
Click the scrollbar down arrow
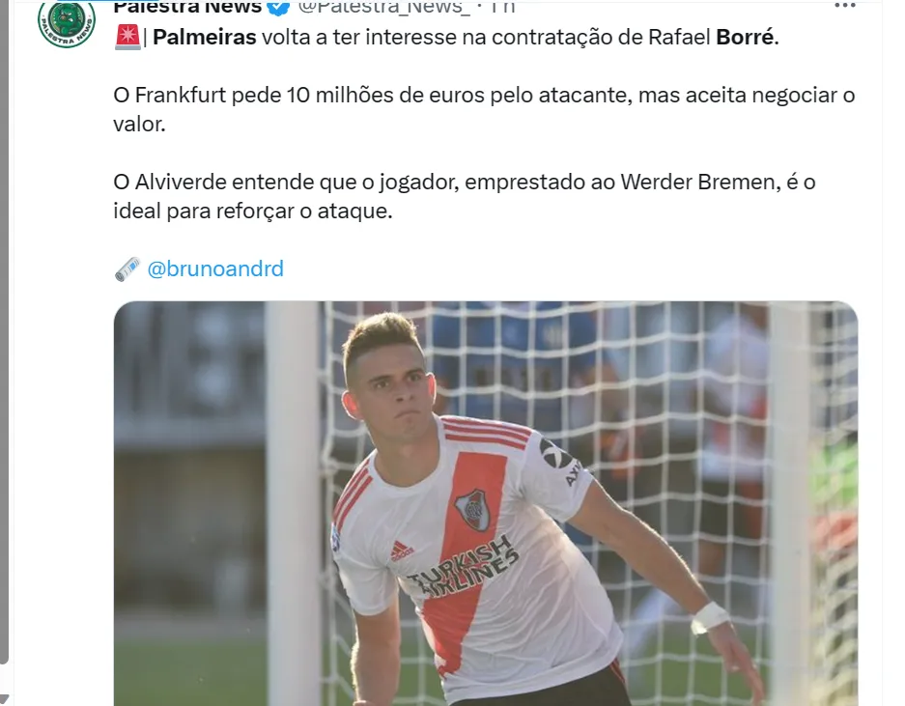(4, 699)
